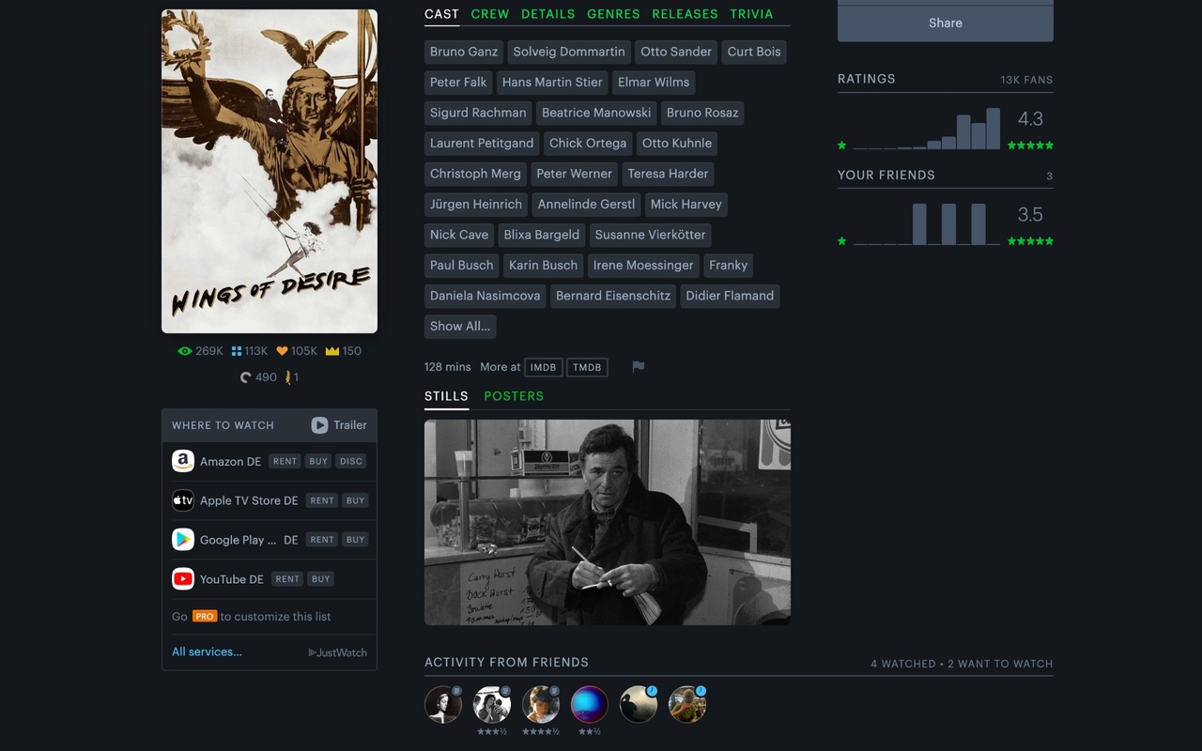Switch to the TRIVIA tab

click(x=752, y=14)
